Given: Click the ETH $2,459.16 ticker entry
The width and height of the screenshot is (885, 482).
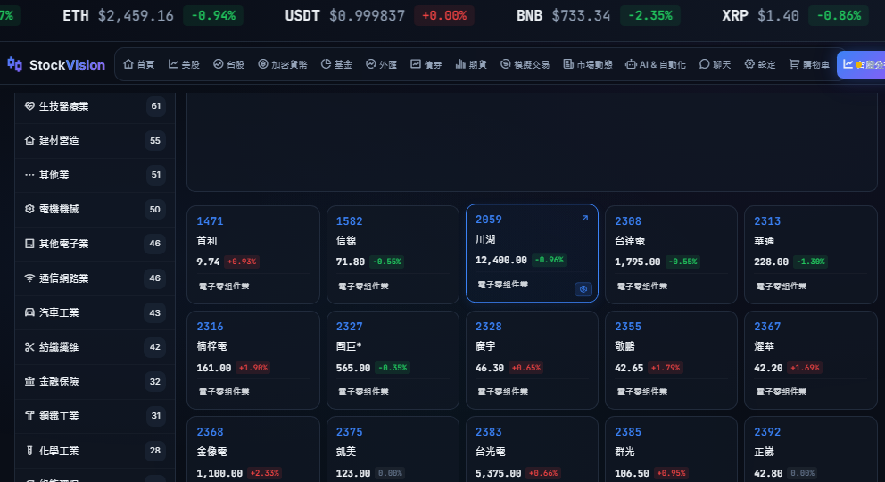Looking at the screenshot, I should click(153, 16).
